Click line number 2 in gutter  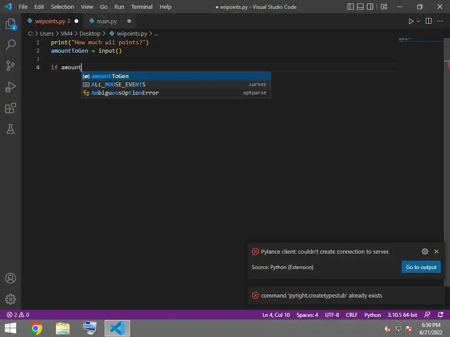pos(38,51)
